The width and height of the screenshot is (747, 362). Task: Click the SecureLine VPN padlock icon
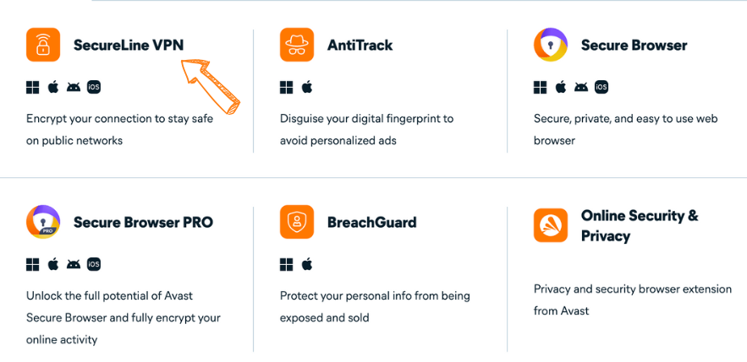(x=43, y=45)
